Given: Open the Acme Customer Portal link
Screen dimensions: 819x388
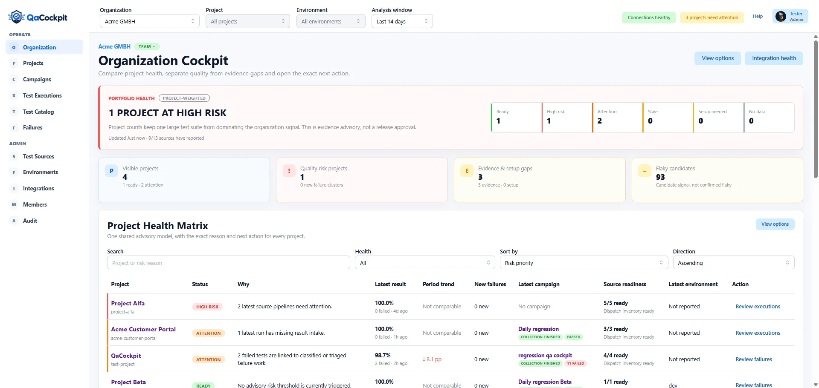Looking at the screenshot, I should click(143, 329).
